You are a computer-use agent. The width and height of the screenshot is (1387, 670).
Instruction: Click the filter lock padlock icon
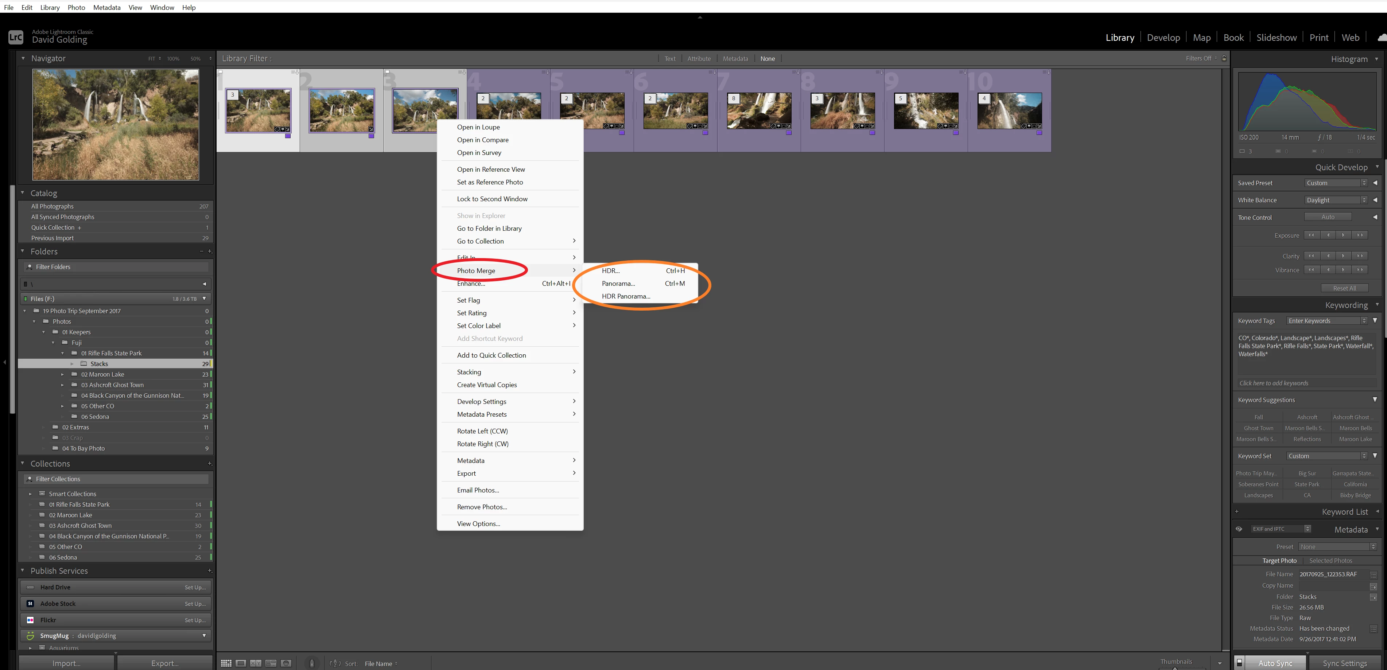(1224, 58)
